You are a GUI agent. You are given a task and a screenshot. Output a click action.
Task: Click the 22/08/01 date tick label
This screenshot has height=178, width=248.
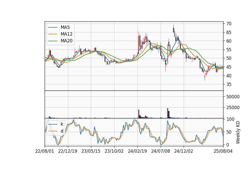coord(45,151)
